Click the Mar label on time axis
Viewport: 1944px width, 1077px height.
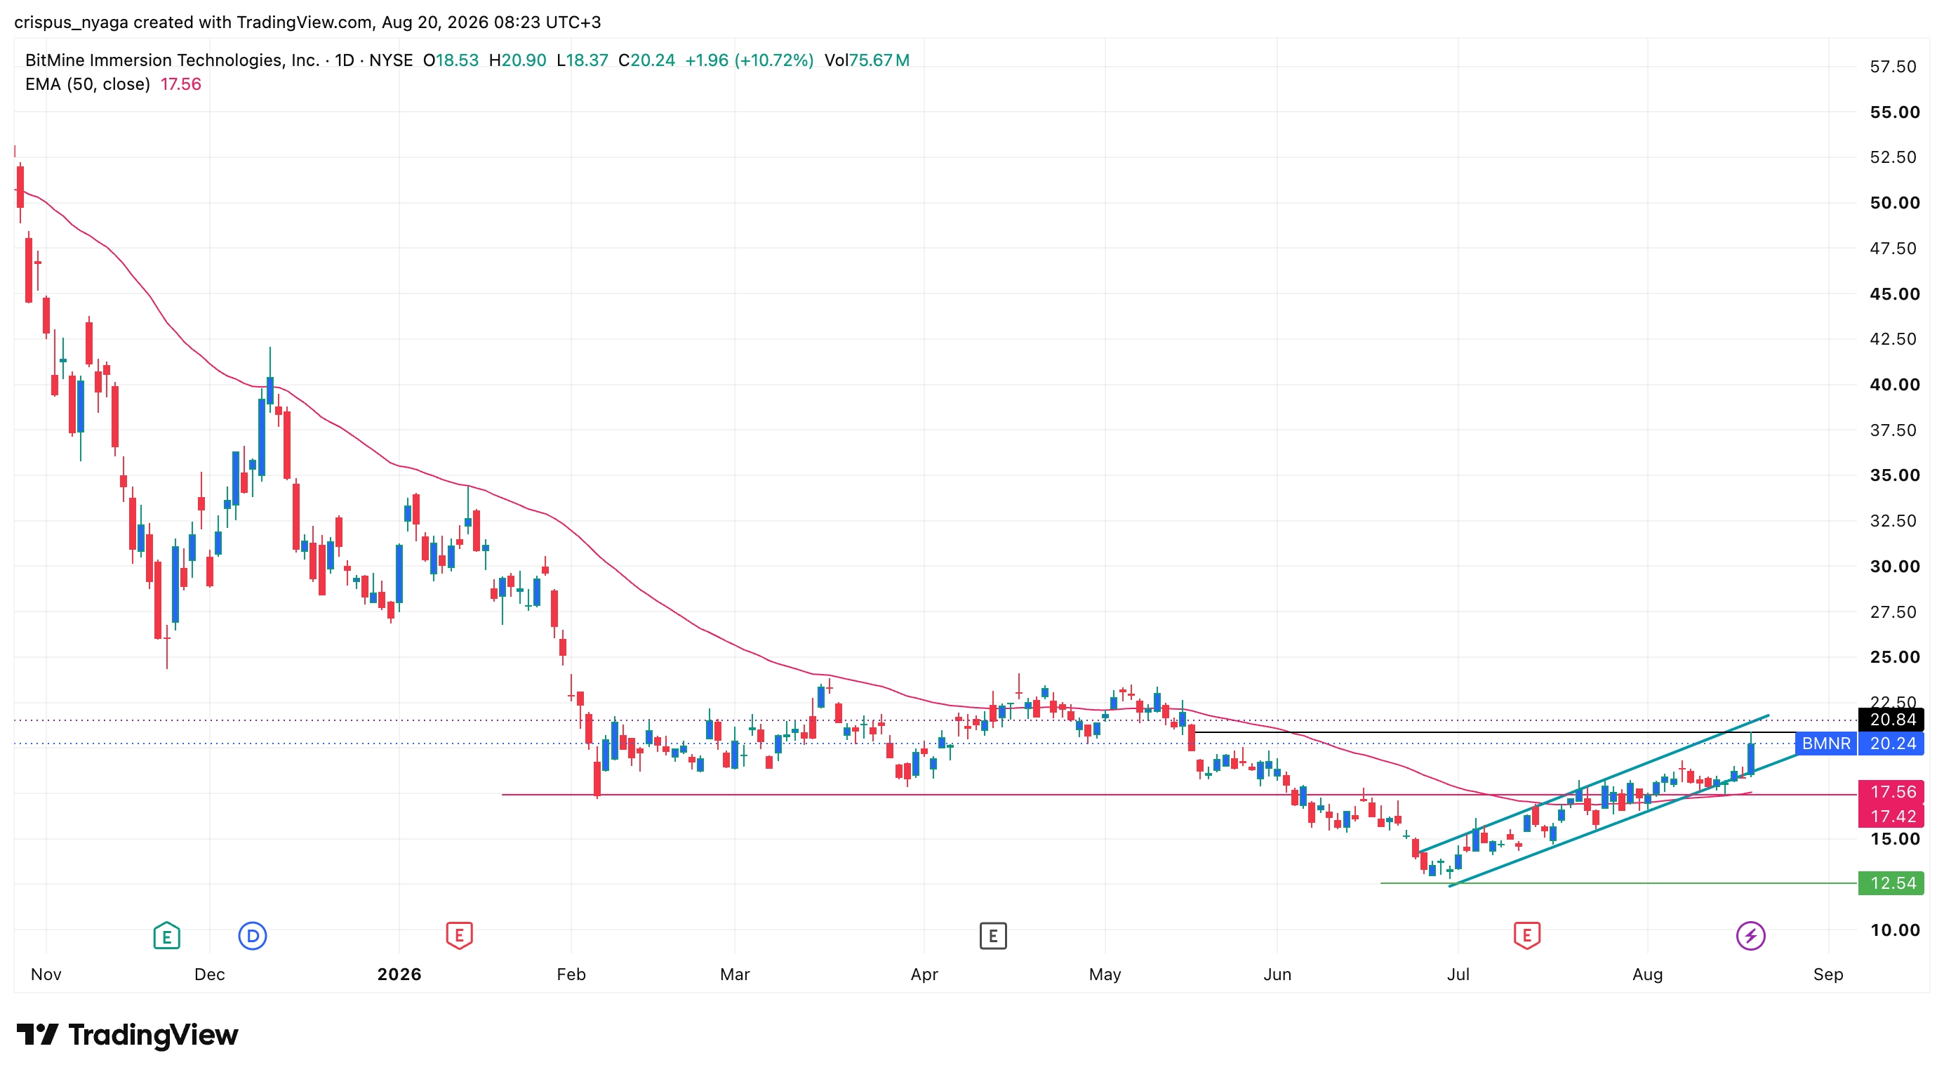(734, 974)
